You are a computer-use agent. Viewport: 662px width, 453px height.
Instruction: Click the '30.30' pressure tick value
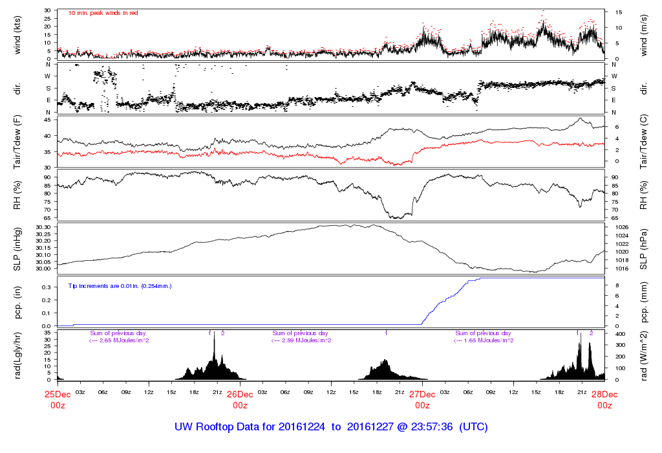tap(43, 227)
